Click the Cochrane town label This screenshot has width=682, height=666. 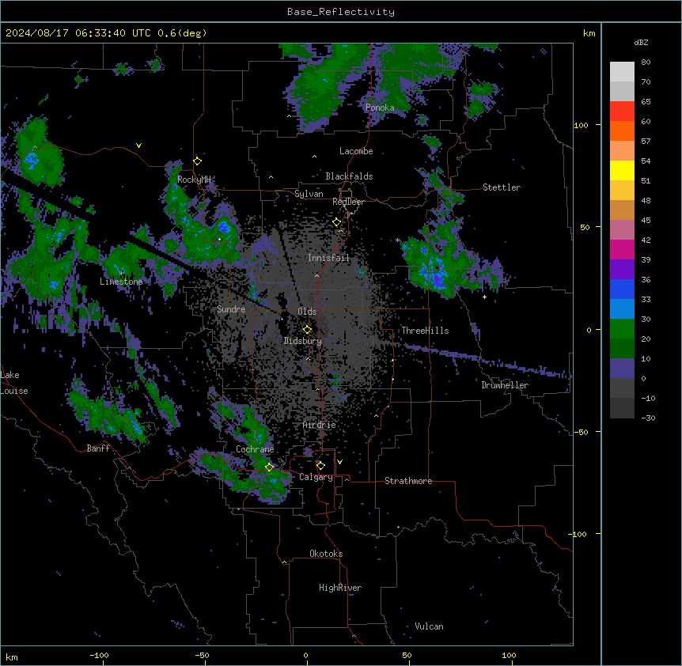(255, 449)
